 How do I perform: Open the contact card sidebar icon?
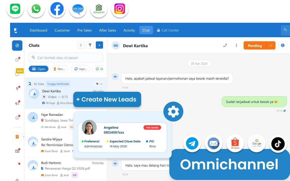17,151
